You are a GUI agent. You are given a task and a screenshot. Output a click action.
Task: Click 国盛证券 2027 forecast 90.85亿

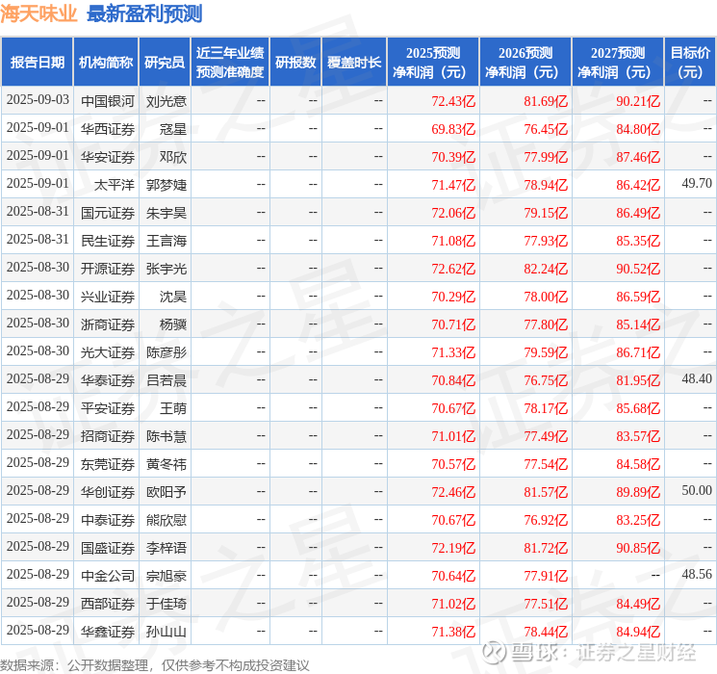pyautogui.click(x=638, y=548)
